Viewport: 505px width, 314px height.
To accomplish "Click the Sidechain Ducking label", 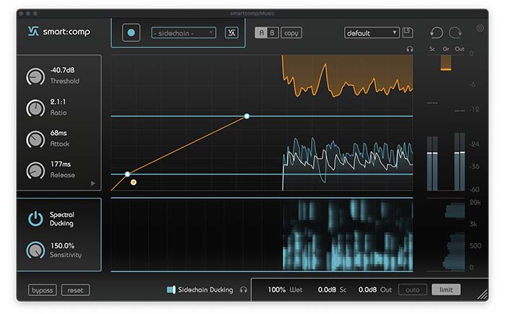I will [206, 290].
